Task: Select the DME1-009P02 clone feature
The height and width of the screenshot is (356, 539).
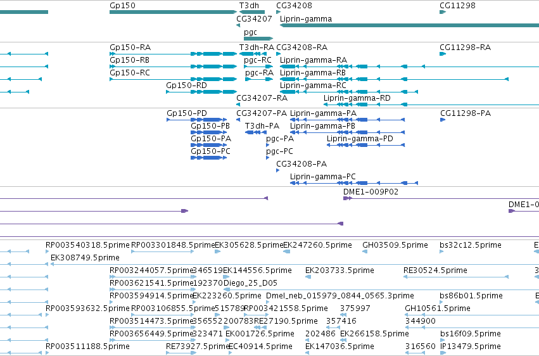Action: pos(441,198)
